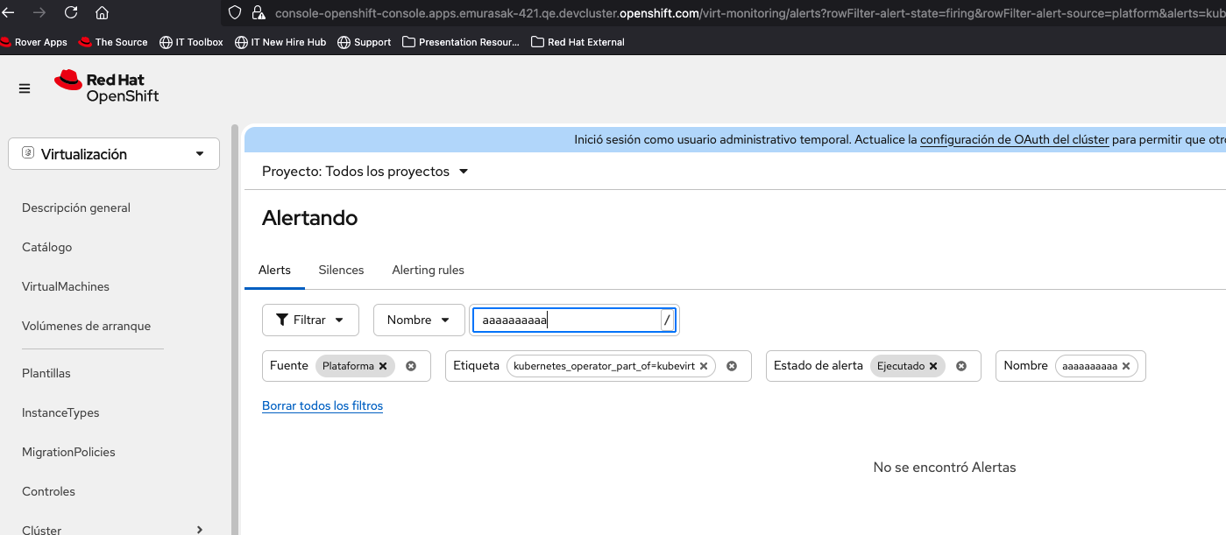Viewport: 1226px width, 535px height.
Task: Remove the kubernetes_operator_part_of=kubevirt label chip
Action: click(x=704, y=366)
